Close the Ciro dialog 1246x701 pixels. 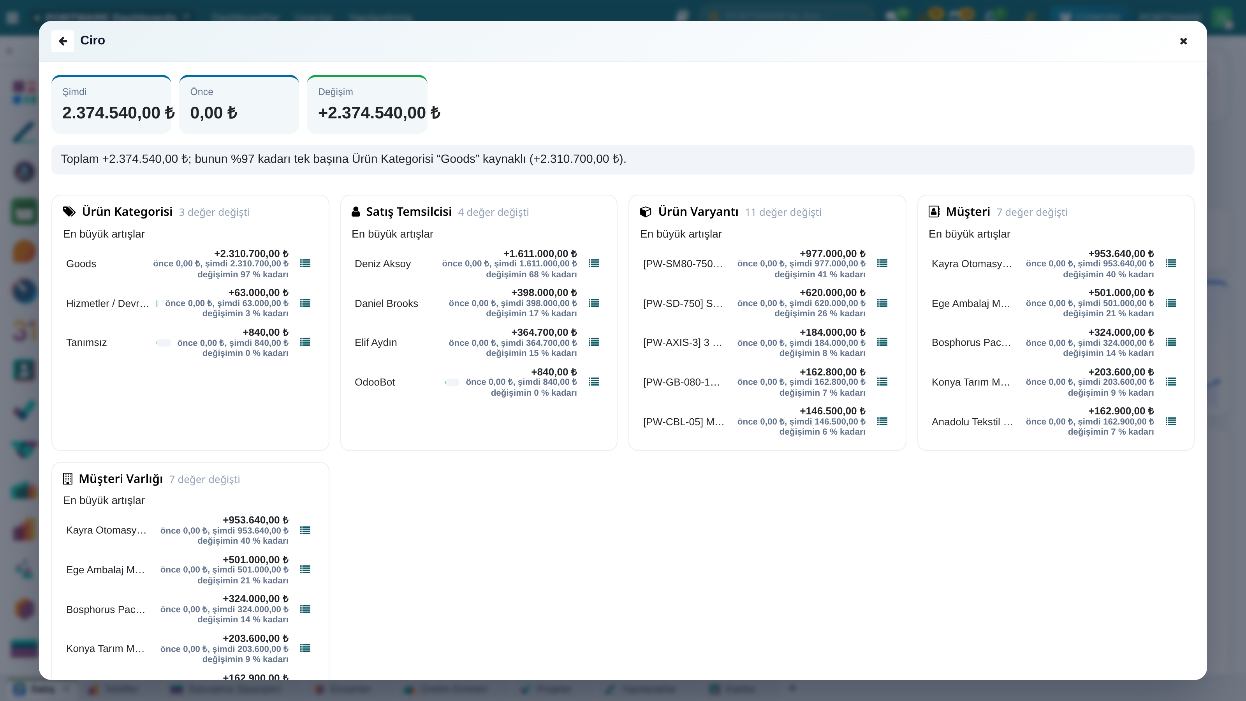1183,41
